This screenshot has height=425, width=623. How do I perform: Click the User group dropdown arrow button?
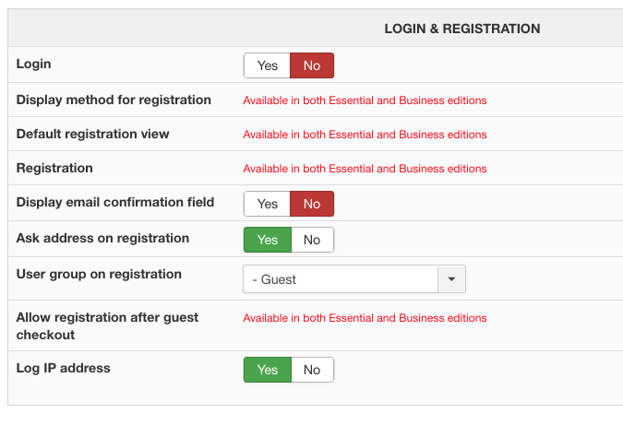(x=451, y=278)
